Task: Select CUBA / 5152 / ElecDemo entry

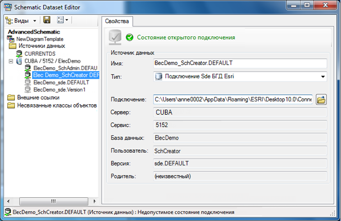Action: (52, 61)
